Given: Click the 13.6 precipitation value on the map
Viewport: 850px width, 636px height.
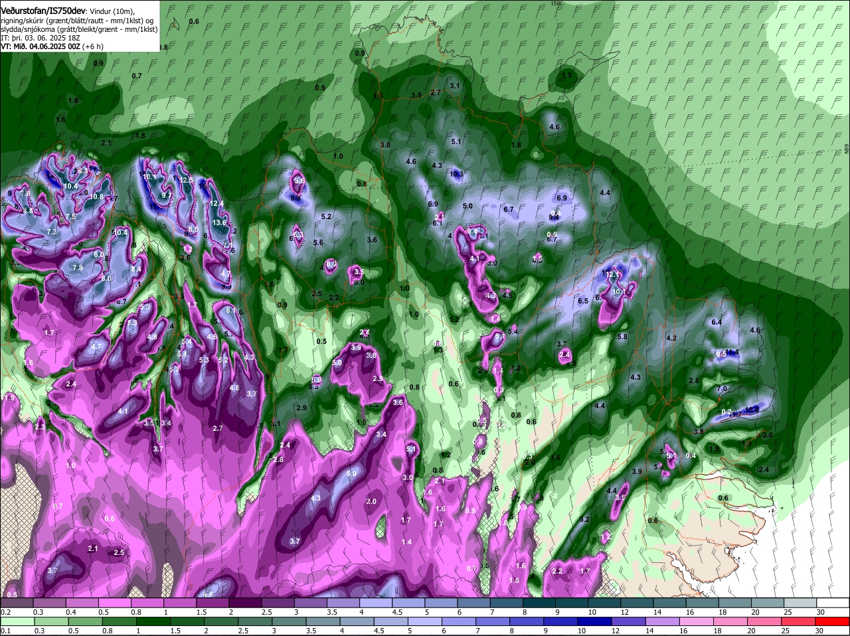Looking at the screenshot, I should click(x=220, y=222).
